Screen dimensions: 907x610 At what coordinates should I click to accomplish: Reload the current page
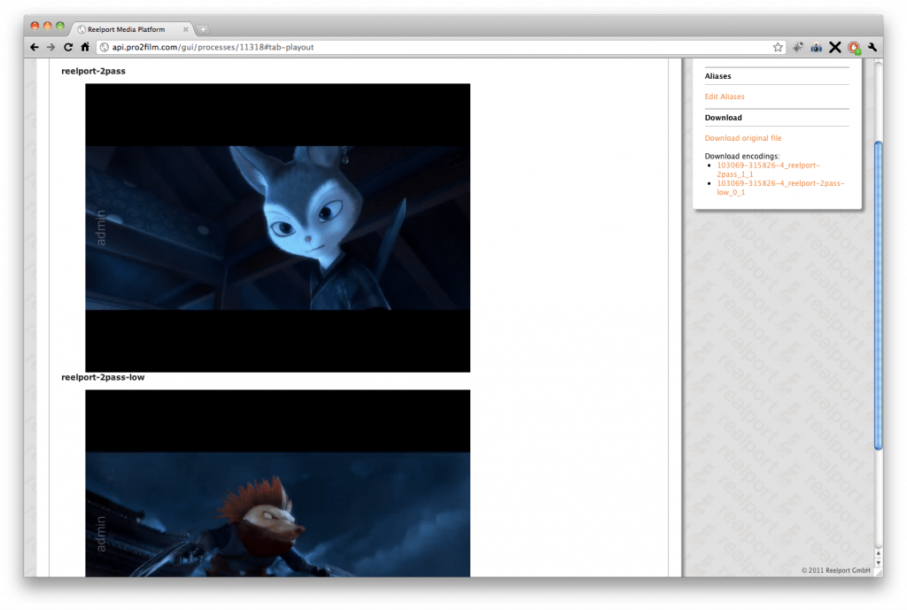point(68,48)
